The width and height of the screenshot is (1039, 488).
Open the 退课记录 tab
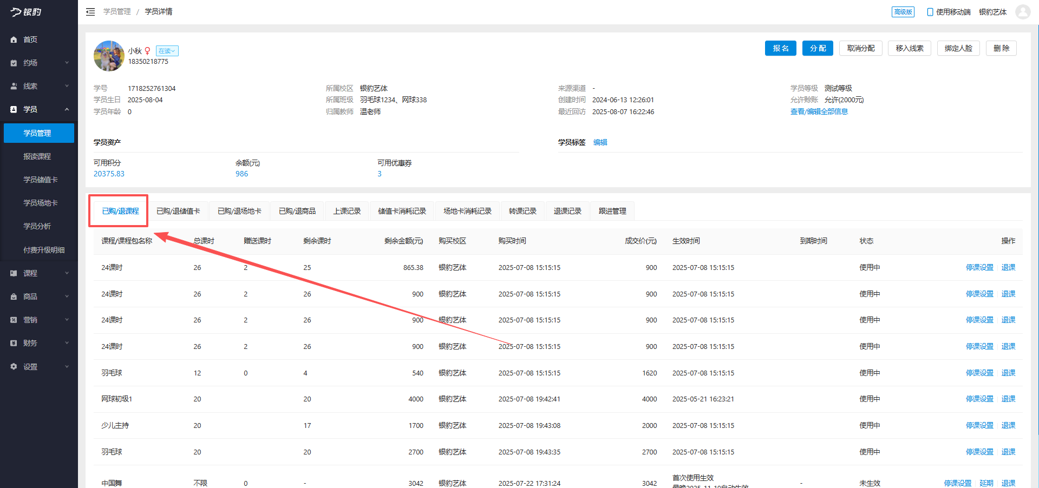[x=567, y=211]
